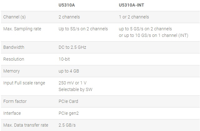Viewport: 200px width, 131px height.
Task: Click the '2 channels' cell
Action: (69, 17)
